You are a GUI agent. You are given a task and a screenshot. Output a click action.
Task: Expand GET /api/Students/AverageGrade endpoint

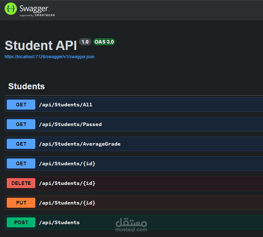click(x=134, y=144)
